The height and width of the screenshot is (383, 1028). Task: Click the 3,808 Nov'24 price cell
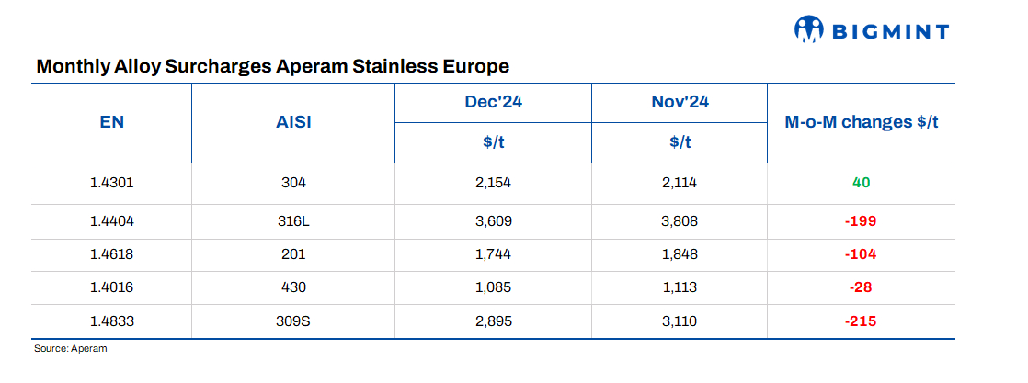click(680, 221)
